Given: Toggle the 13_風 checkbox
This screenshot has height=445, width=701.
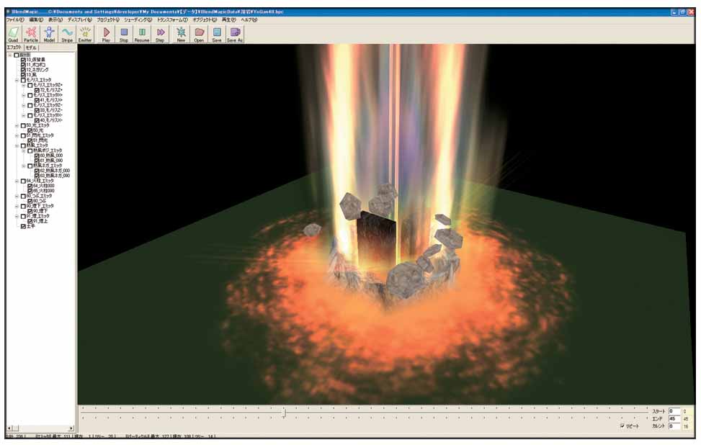Looking at the screenshot, I should tap(23, 75).
